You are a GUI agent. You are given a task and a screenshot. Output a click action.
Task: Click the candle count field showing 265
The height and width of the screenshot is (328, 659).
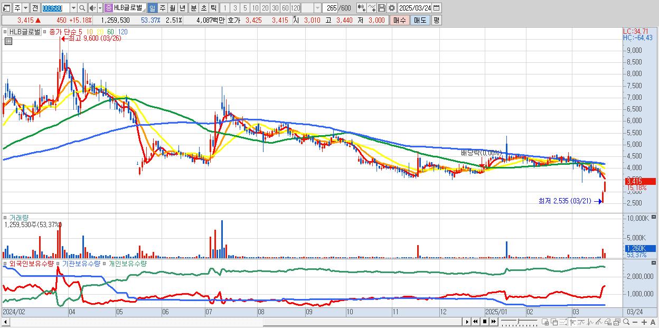pyautogui.click(x=329, y=8)
